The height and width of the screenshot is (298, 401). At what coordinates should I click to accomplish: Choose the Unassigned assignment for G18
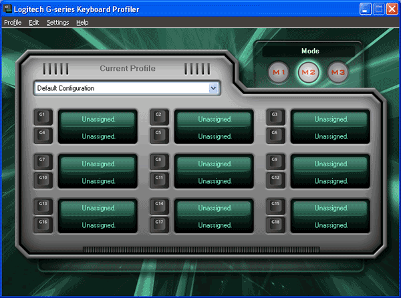pos(330,225)
